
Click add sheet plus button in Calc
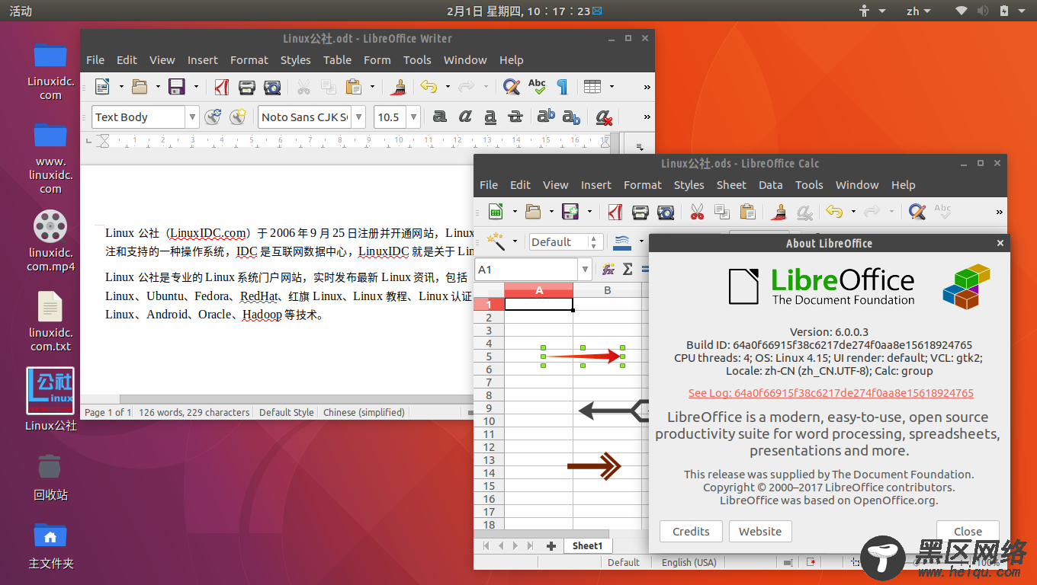tap(551, 546)
